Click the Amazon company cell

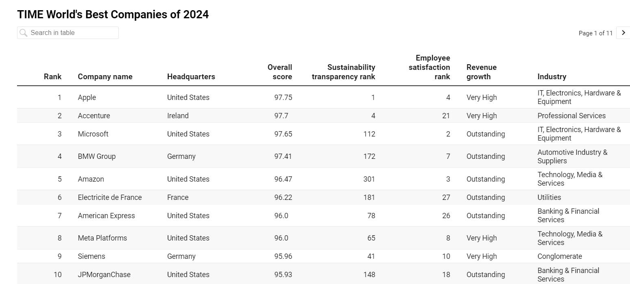[x=91, y=179]
